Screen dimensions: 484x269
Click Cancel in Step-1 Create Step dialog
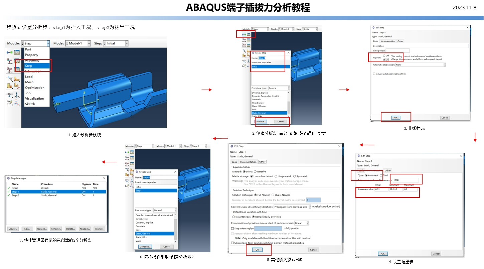(281, 121)
